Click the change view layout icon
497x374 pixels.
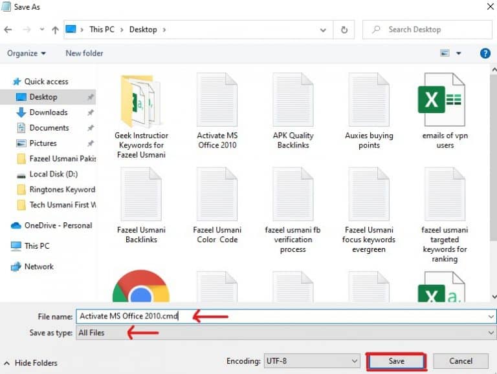point(445,54)
